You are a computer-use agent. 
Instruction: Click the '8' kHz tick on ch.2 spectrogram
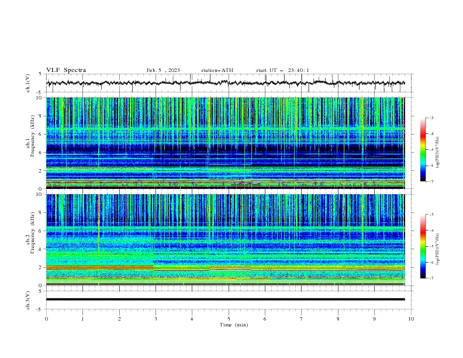coord(42,213)
